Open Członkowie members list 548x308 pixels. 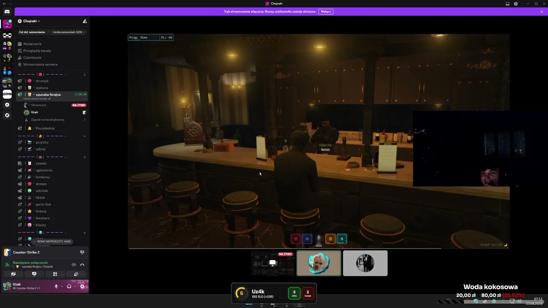(x=52, y=57)
